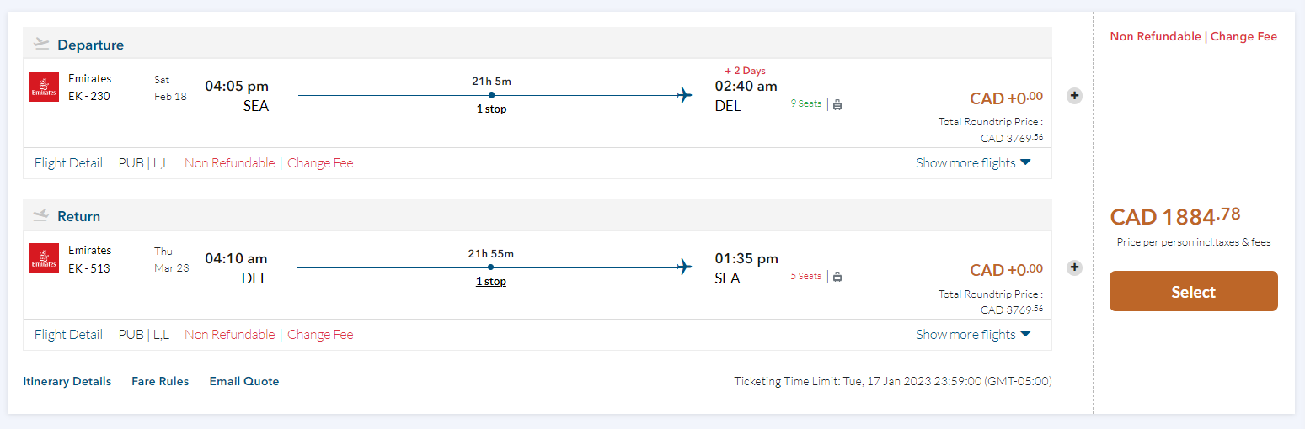Open the departure 1 stop details
The image size is (1305, 429).
[491, 109]
